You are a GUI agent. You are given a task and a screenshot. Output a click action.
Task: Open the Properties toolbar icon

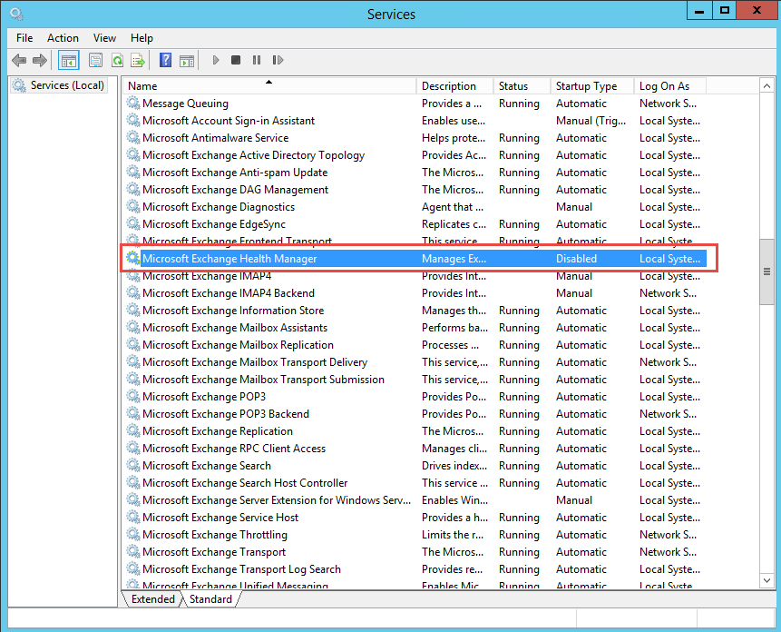95,60
